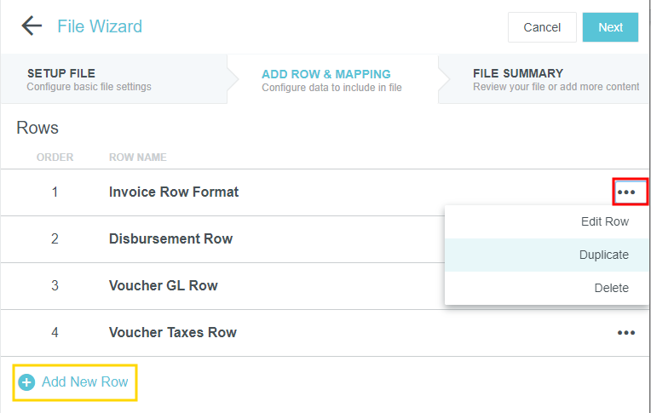Image resolution: width=651 pixels, height=413 pixels.
Task: Open the Voucher Taxes Row ellipsis menu
Action: [x=626, y=333]
